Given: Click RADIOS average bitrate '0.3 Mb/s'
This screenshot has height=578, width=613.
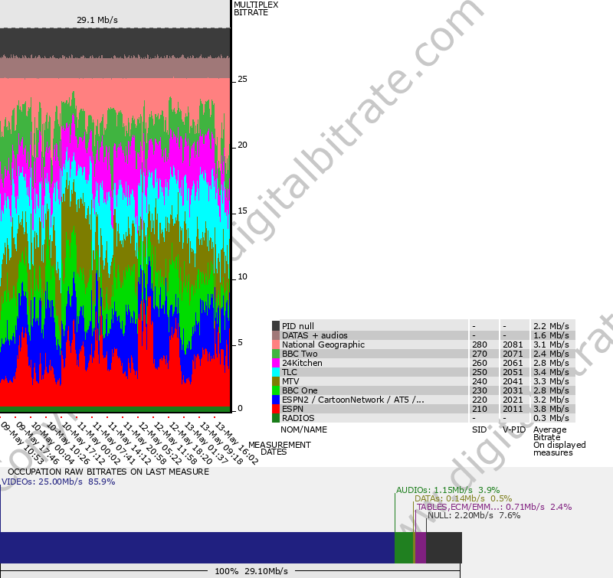Looking at the screenshot, I should coord(551,418).
